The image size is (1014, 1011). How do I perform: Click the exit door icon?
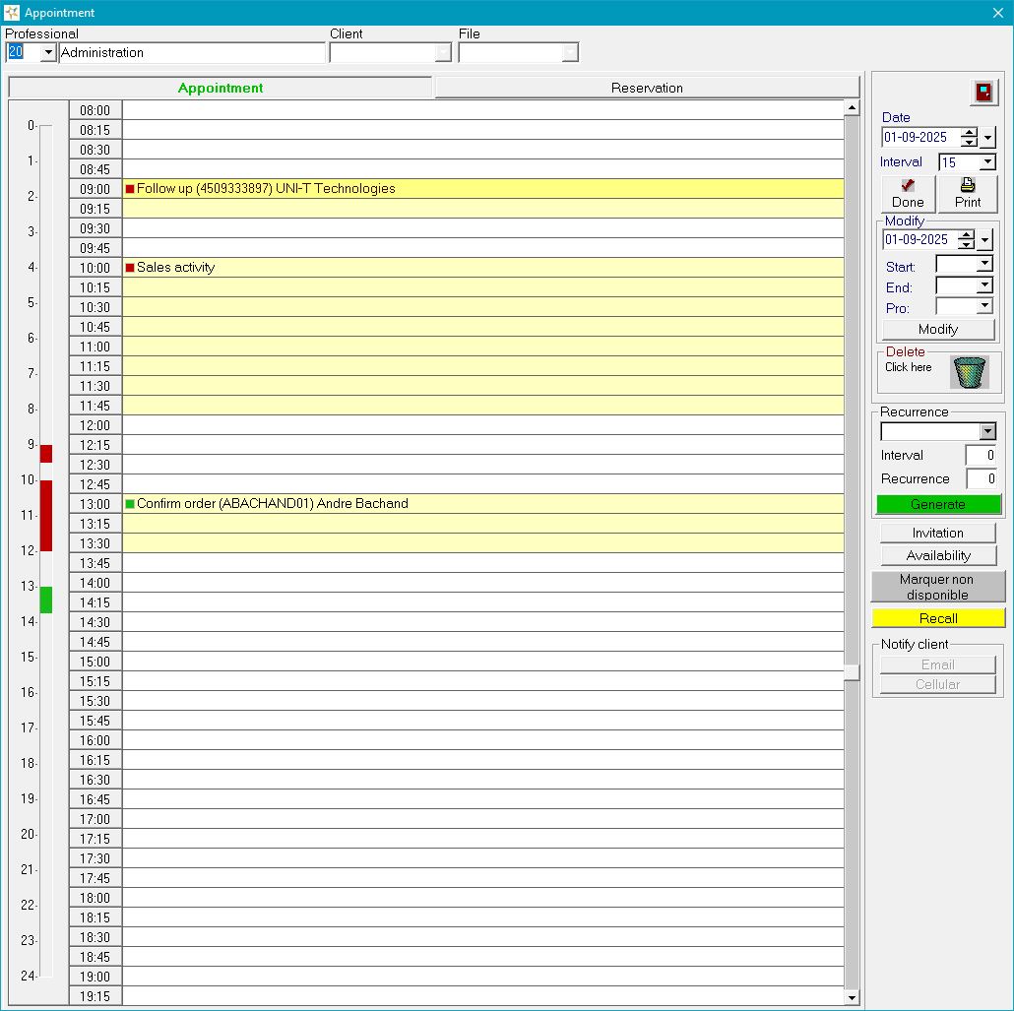coord(982,93)
